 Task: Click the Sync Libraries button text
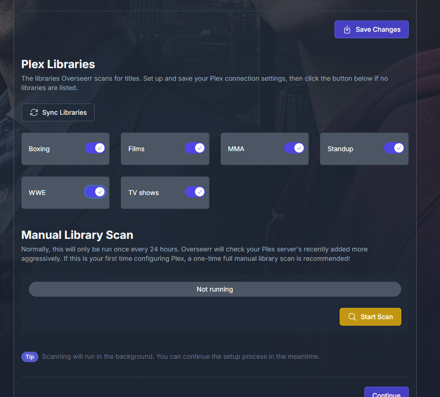(x=64, y=112)
